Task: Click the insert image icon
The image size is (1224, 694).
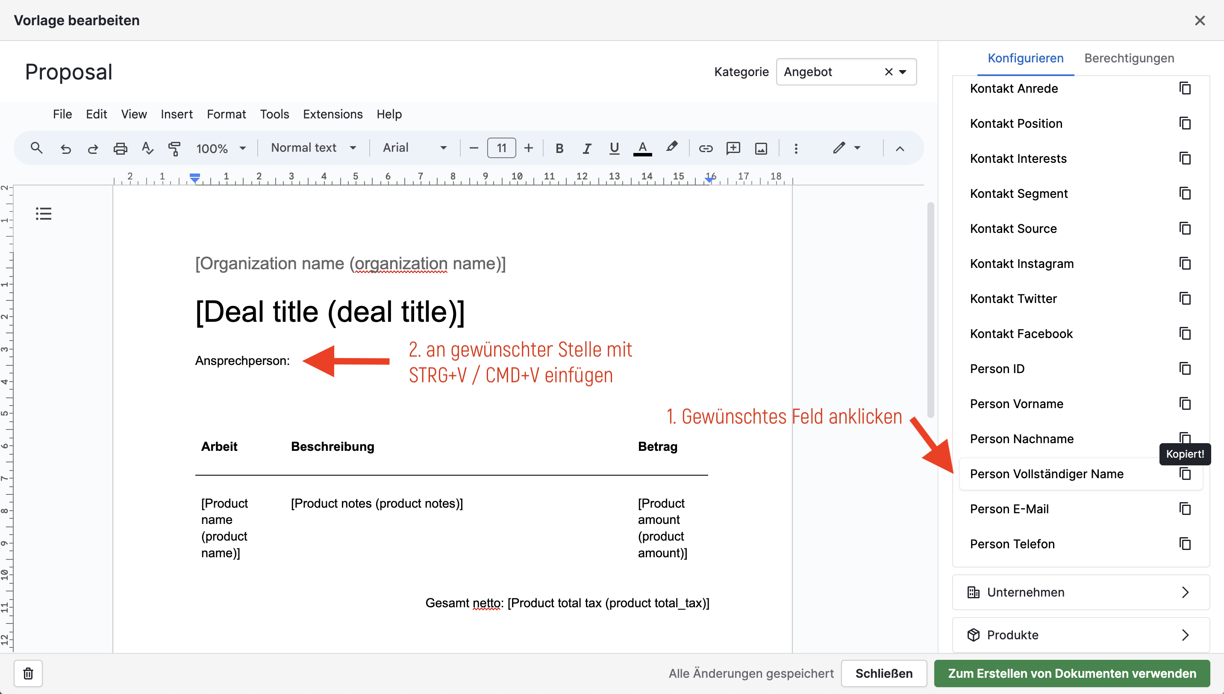Action: point(761,149)
